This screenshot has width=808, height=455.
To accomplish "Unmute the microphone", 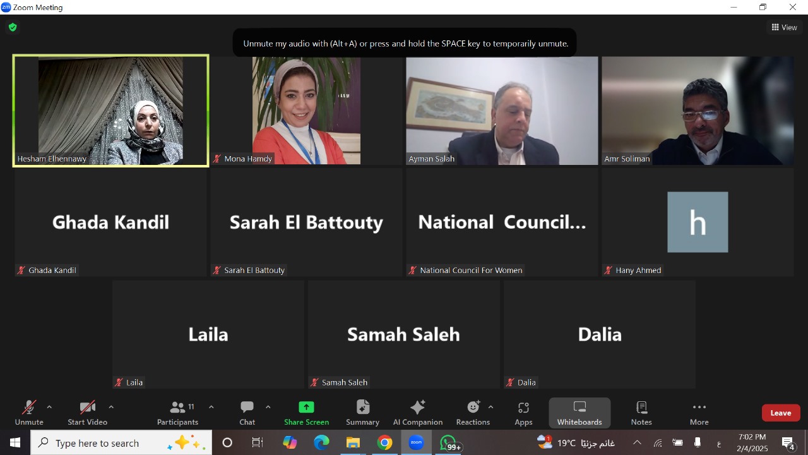I will pos(29,413).
